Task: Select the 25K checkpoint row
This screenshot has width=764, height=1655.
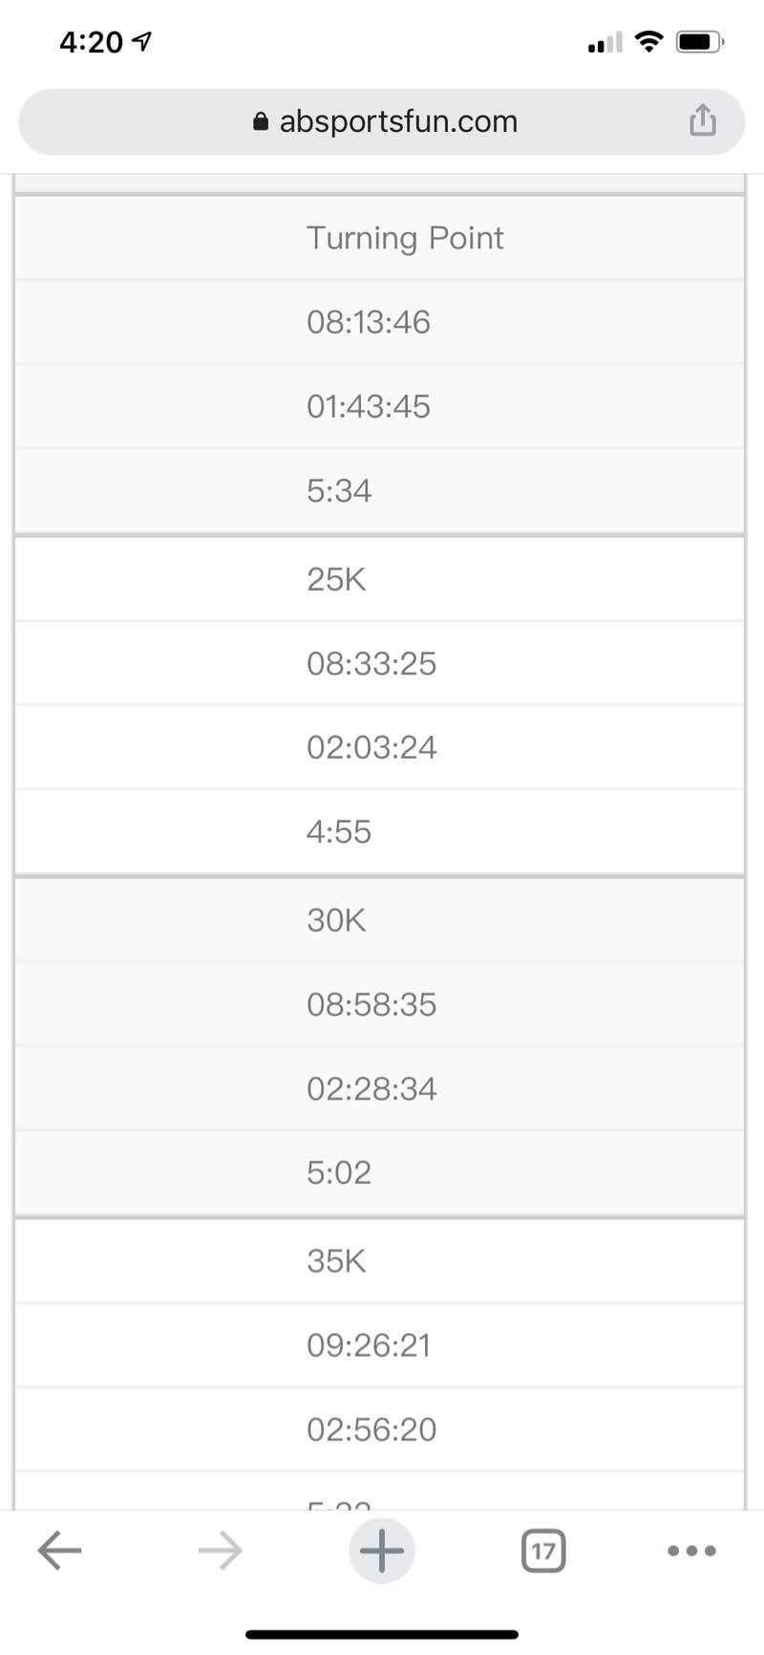Action: click(x=336, y=579)
